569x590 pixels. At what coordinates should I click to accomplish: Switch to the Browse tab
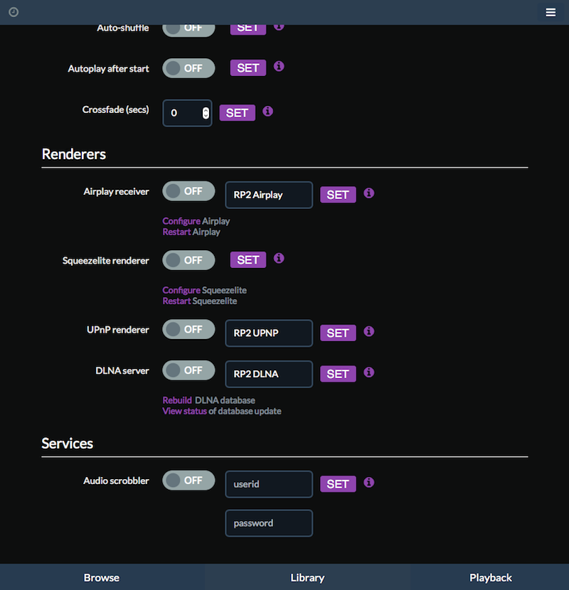coord(102,578)
